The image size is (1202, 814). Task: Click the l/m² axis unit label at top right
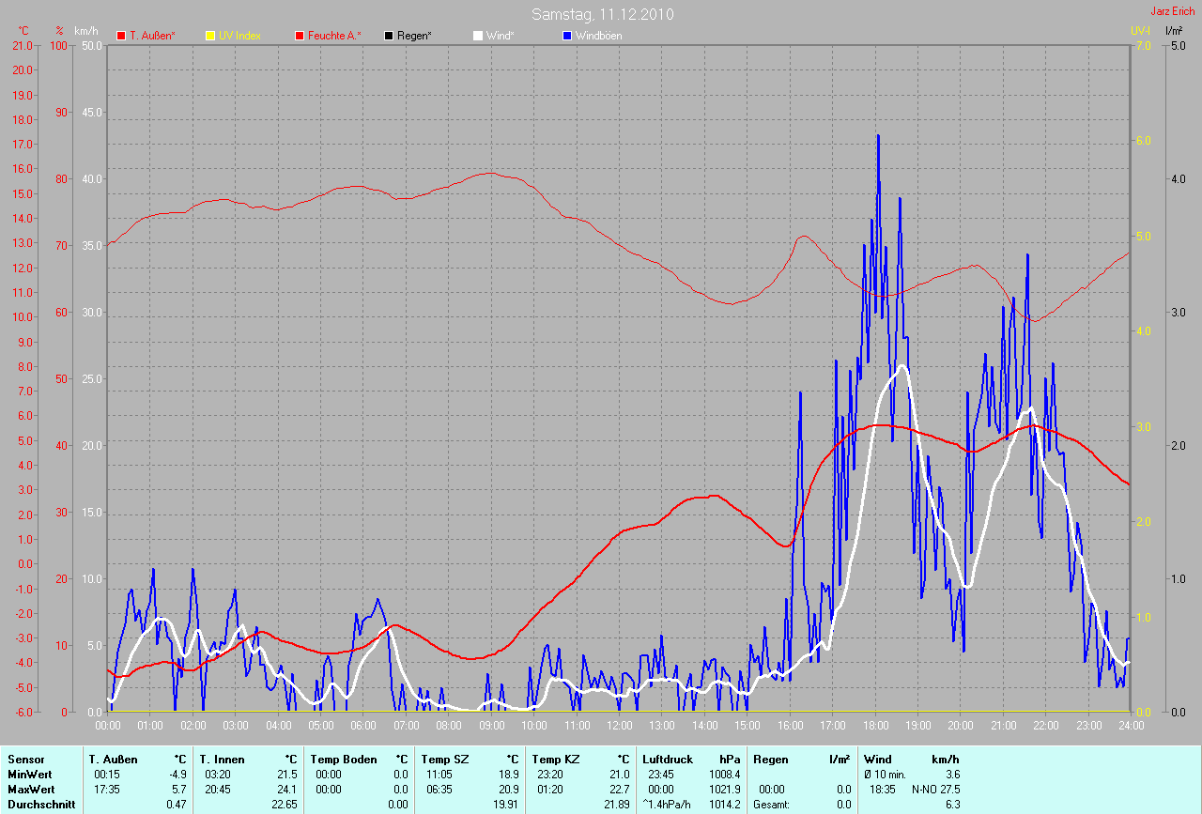(1173, 31)
